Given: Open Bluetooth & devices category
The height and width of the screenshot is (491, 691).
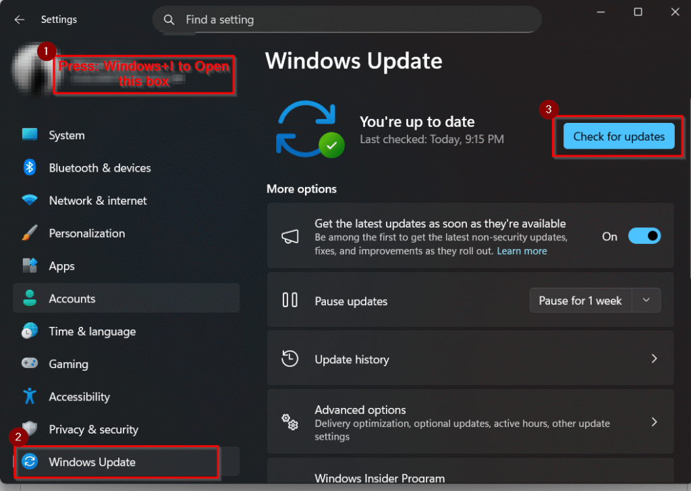Looking at the screenshot, I should pos(126,167).
